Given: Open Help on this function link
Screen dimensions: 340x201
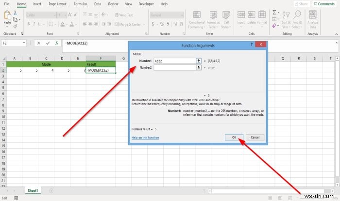Looking at the screenshot, I should point(145,138).
